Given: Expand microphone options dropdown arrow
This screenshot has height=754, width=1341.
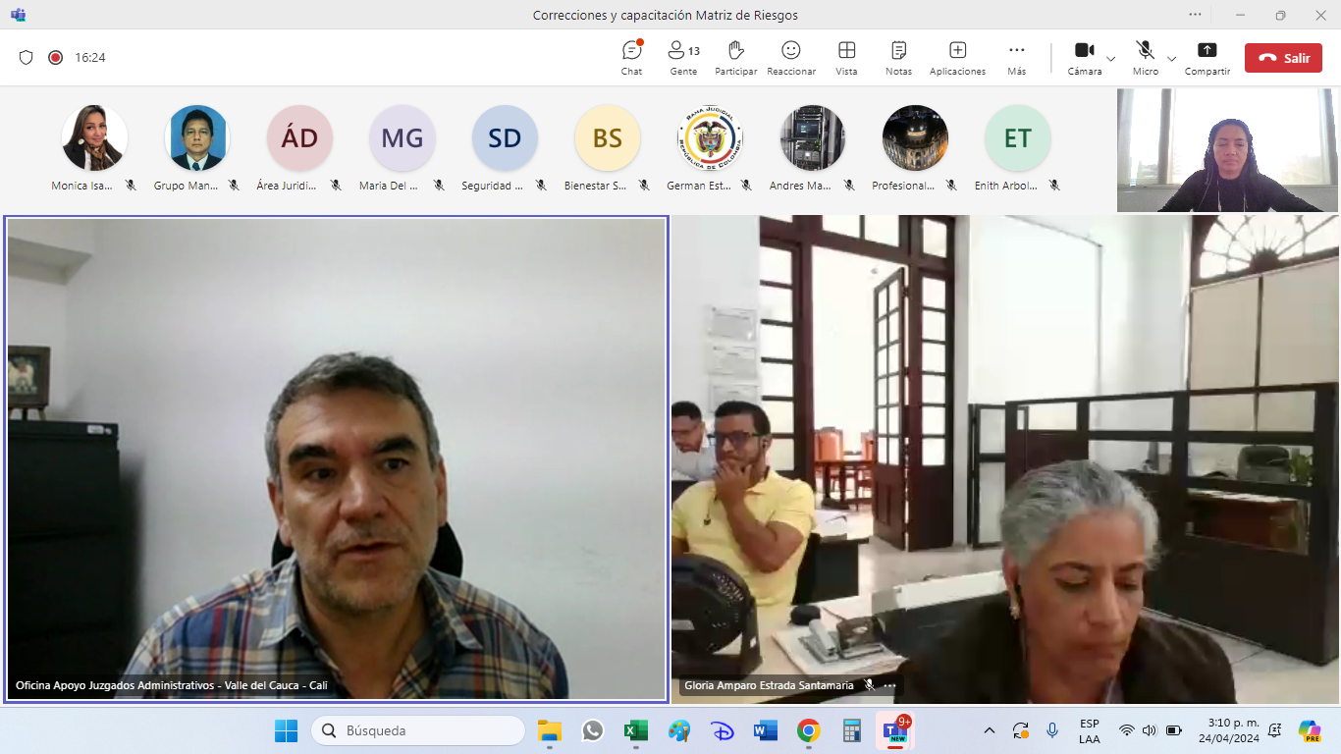Looking at the screenshot, I should [1171, 59].
